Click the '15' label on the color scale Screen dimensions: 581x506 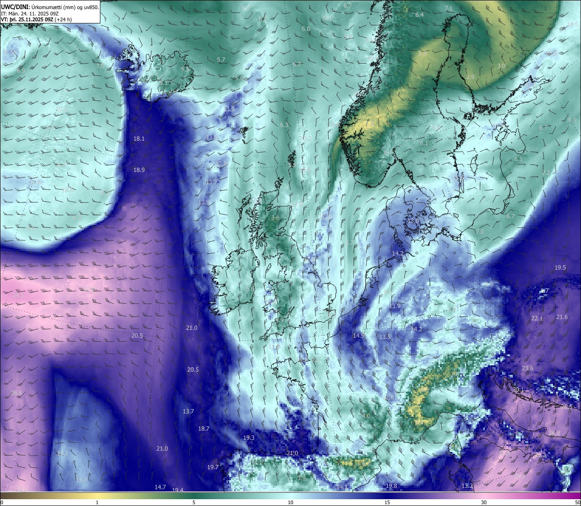(x=387, y=502)
